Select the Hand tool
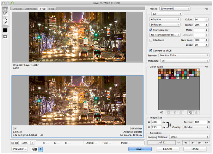This screenshot has width=213, height=154. coord(5,8)
